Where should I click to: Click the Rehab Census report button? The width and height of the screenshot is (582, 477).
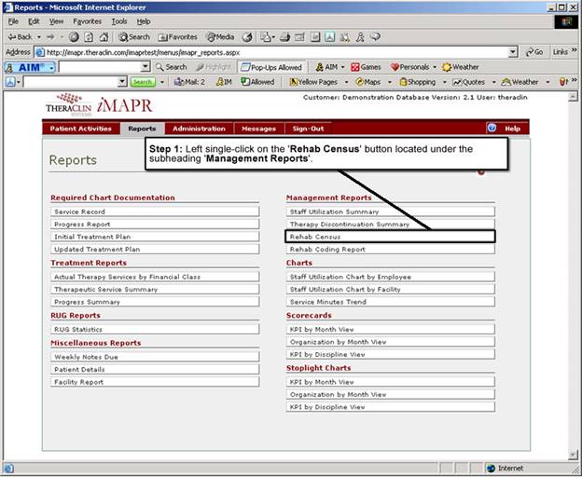(390, 237)
